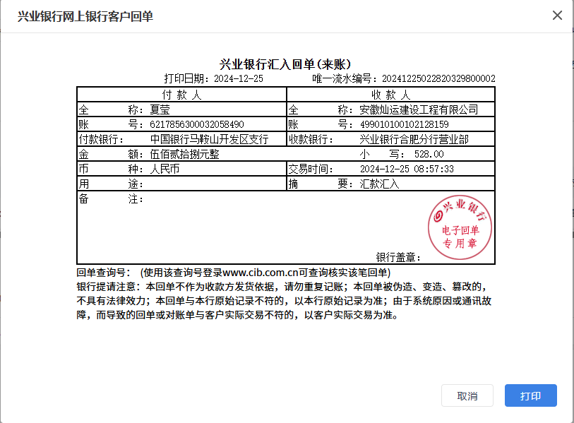Click the print date 2024-12-25
Image resolution: width=574 pixels, height=423 pixels.
point(238,78)
